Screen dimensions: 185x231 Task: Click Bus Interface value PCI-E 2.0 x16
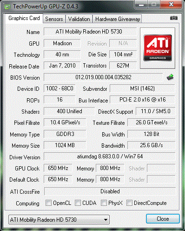point(142,100)
